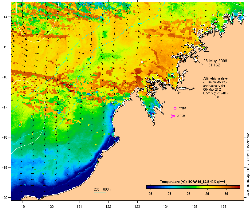Click the -17 latitude axis label
The width and height of the screenshot is (252, 209).
click(4, 107)
